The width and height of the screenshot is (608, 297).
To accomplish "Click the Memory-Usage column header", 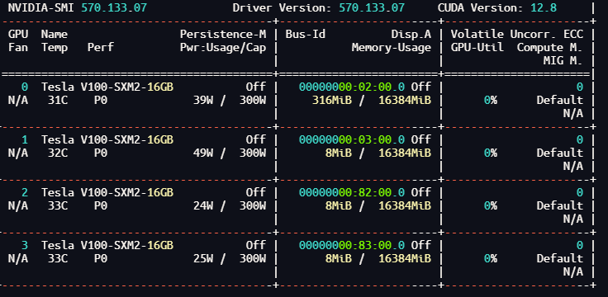I will tap(392, 48).
